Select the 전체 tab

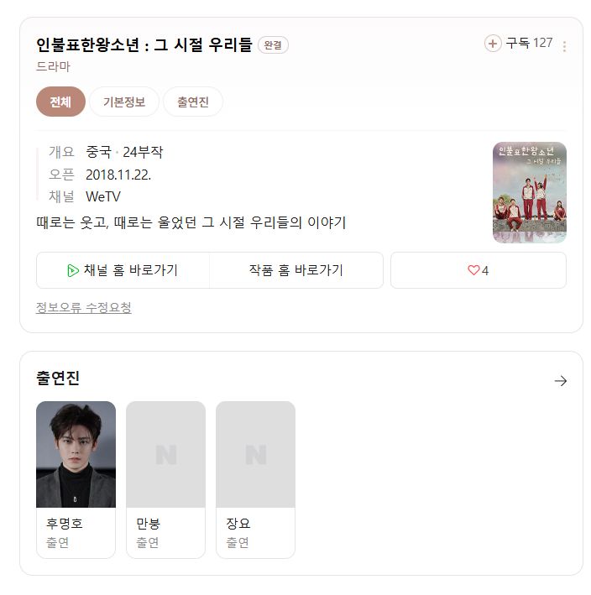pos(60,102)
